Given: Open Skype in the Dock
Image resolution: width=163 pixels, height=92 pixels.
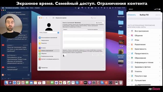Looking at the screenshot, I should tap(77, 83).
